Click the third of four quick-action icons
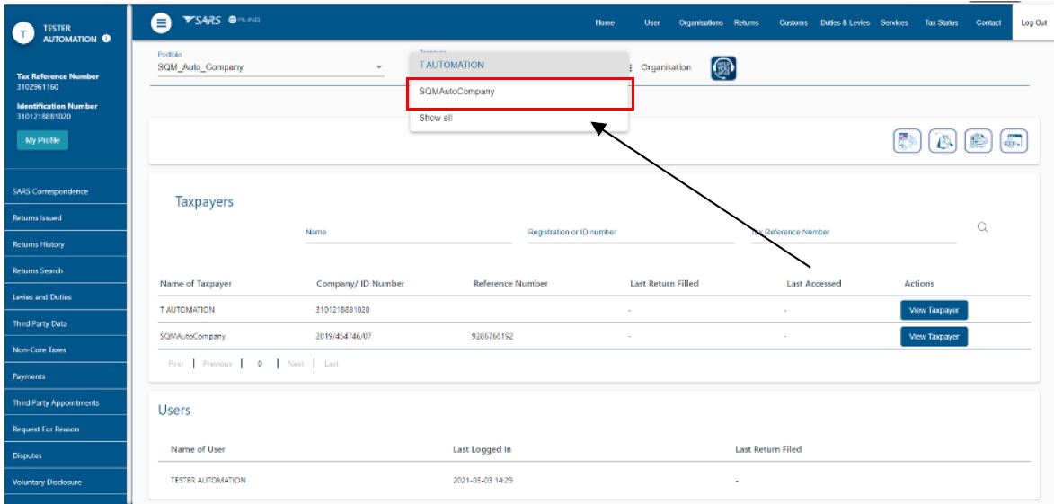This screenshot has height=504, width=1054. click(x=978, y=141)
